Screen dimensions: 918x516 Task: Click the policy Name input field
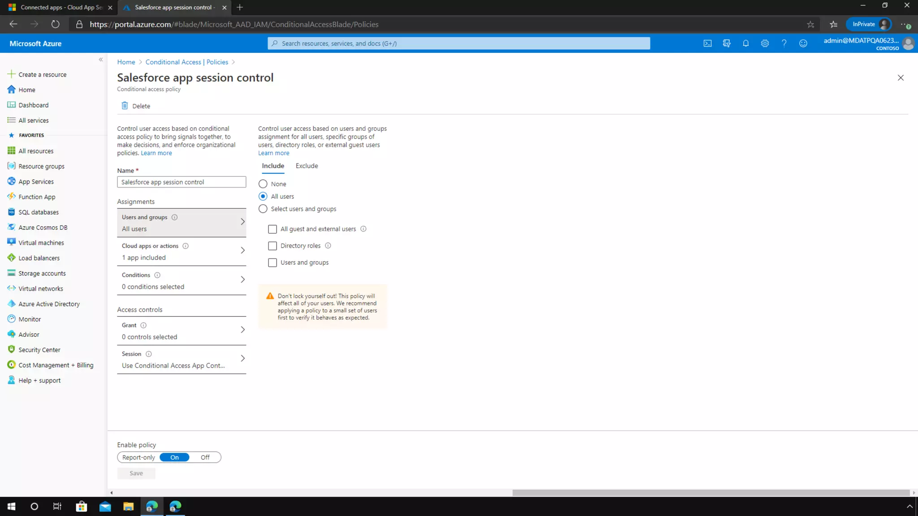coord(182,182)
